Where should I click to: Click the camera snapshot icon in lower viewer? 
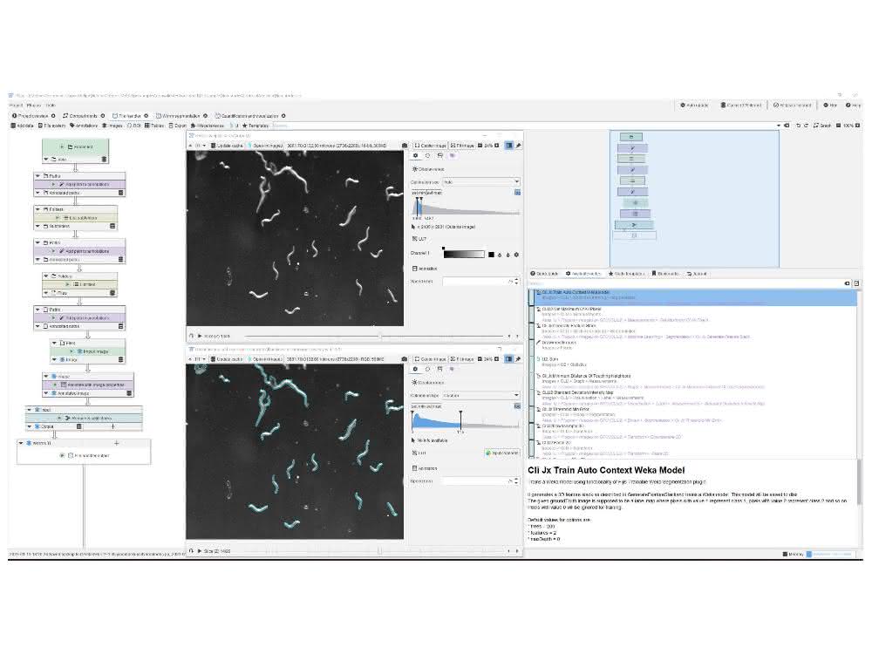click(x=405, y=359)
